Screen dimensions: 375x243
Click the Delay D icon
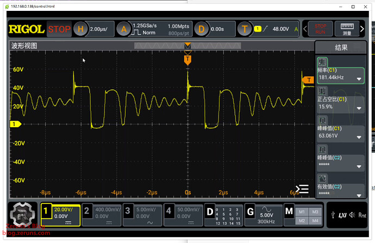(201, 29)
